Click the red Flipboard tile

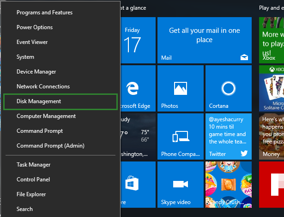coord(272,185)
